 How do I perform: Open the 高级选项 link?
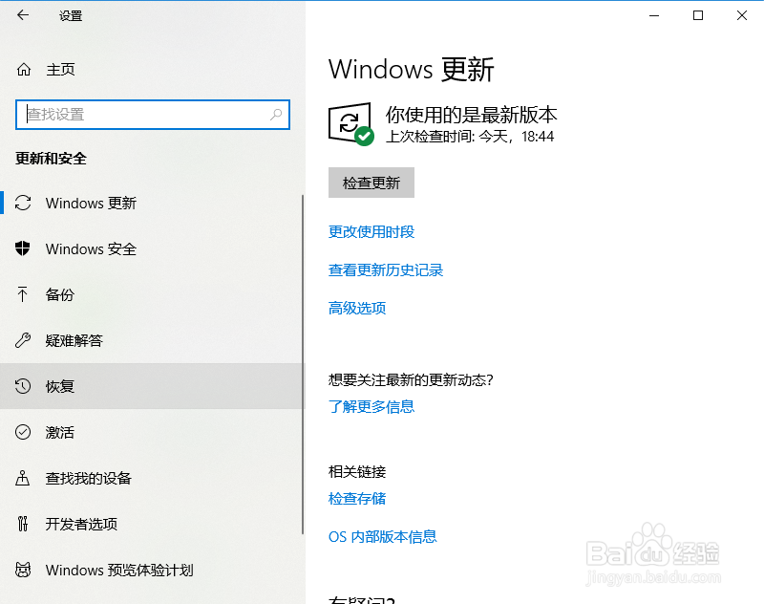[356, 308]
